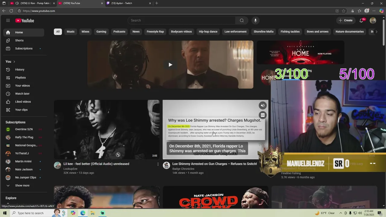Open the Copilot icon in Edge toolbar

tap(381, 11)
